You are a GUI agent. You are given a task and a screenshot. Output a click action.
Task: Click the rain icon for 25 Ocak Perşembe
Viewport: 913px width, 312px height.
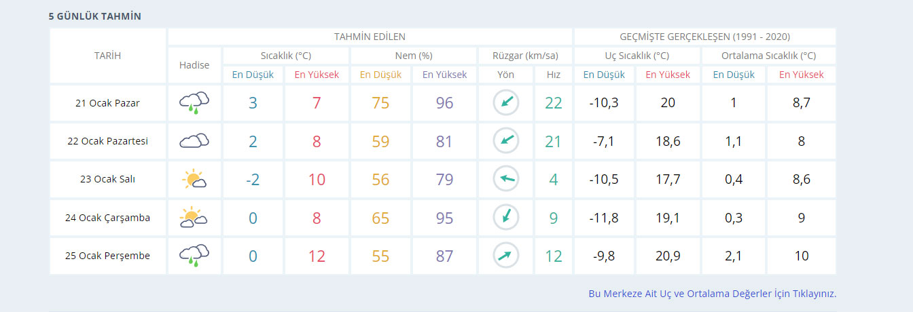pyautogui.click(x=194, y=256)
